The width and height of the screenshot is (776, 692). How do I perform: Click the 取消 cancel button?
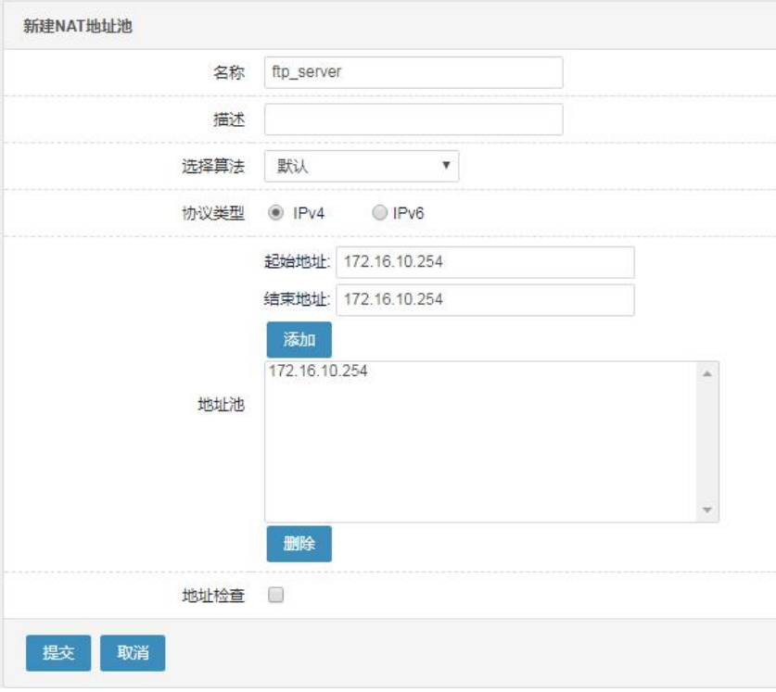tap(133, 652)
